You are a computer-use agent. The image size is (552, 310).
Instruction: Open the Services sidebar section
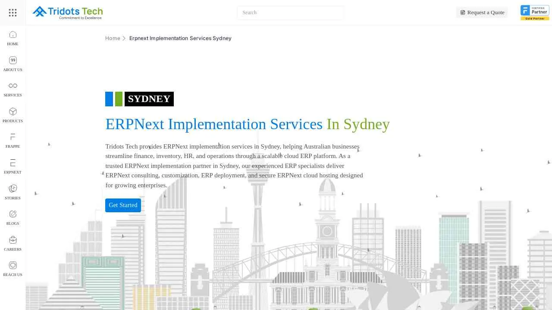(x=13, y=89)
